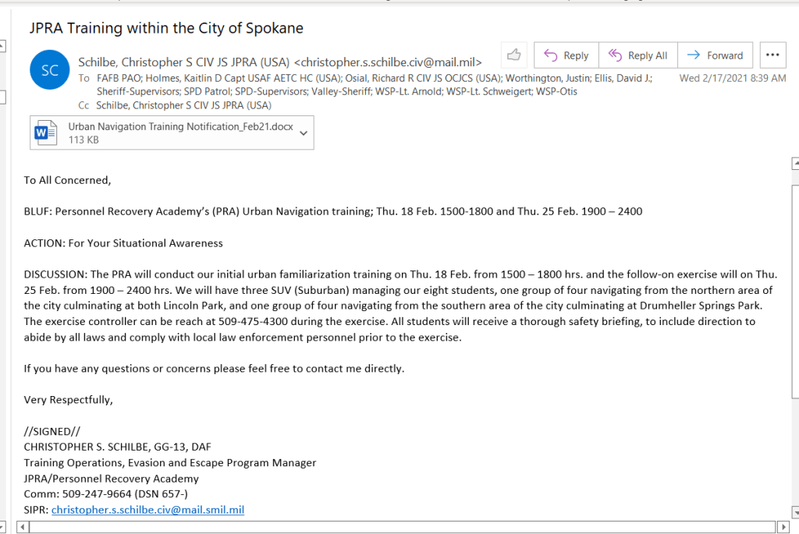
Task: Open the More actions ellipsis menu
Action: point(772,55)
